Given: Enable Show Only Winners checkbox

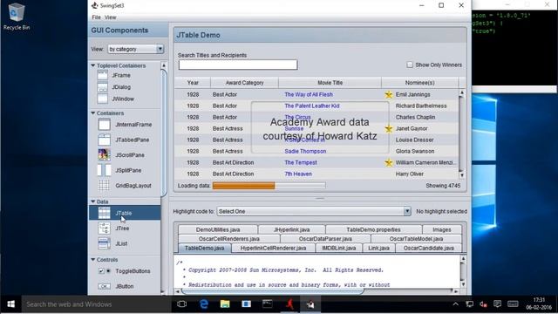Looking at the screenshot, I should (x=410, y=65).
